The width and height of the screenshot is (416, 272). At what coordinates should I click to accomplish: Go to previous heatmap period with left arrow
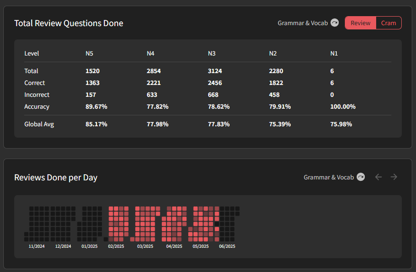[x=379, y=177]
